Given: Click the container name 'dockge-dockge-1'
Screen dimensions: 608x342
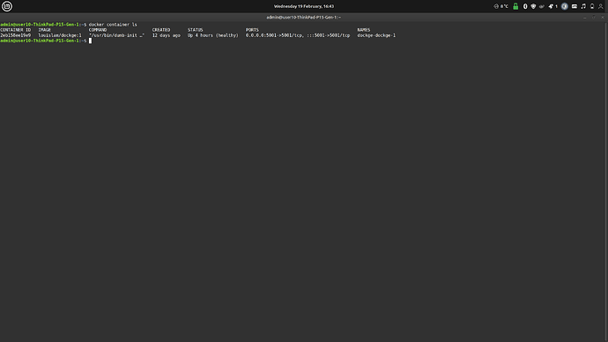Looking at the screenshot, I should pos(376,35).
